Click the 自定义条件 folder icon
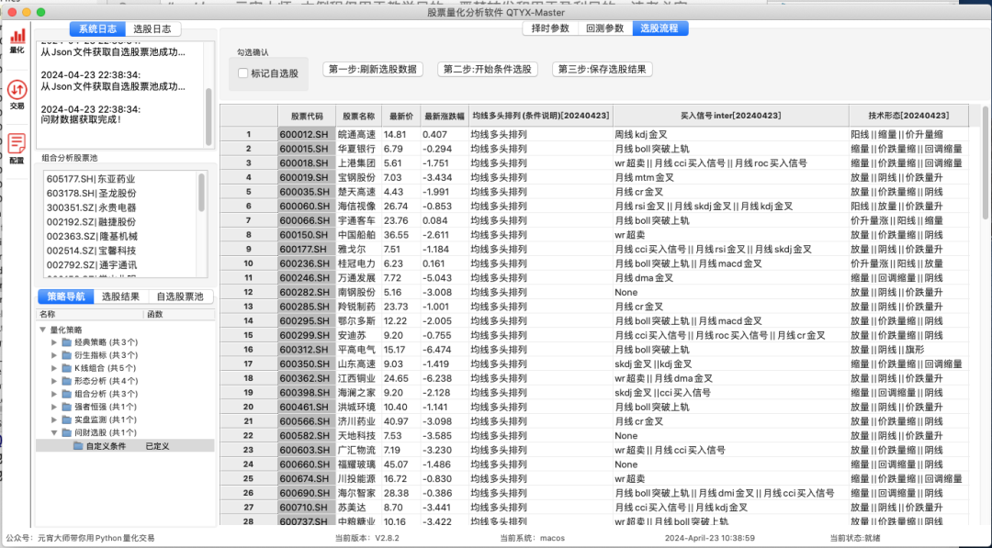This screenshot has width=992, height=548. [78, 446]
